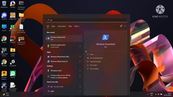The width and height of the screenshot is (173, 97).
Task: Click the search box containing po
Action: pyautogui.click(x=86, y=20)
